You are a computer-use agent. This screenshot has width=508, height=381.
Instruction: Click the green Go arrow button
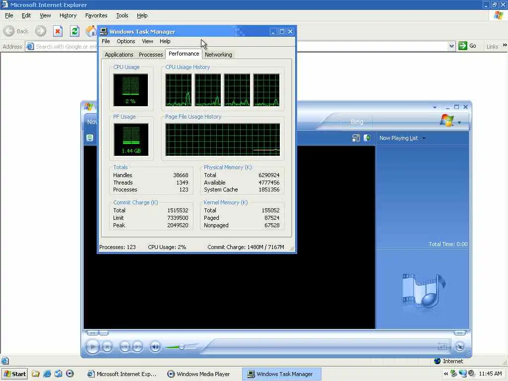pos(463,46)
